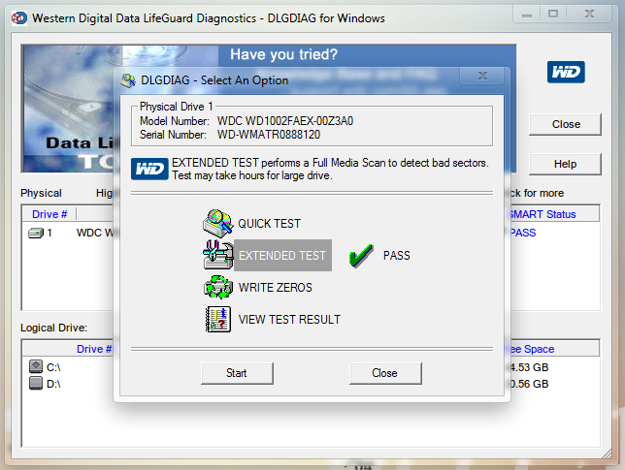Image resolution: width=625 pixels, height=470 pixels.
Task: Click the EXTENDED TEST tools icon
Action: click(218, 255)
